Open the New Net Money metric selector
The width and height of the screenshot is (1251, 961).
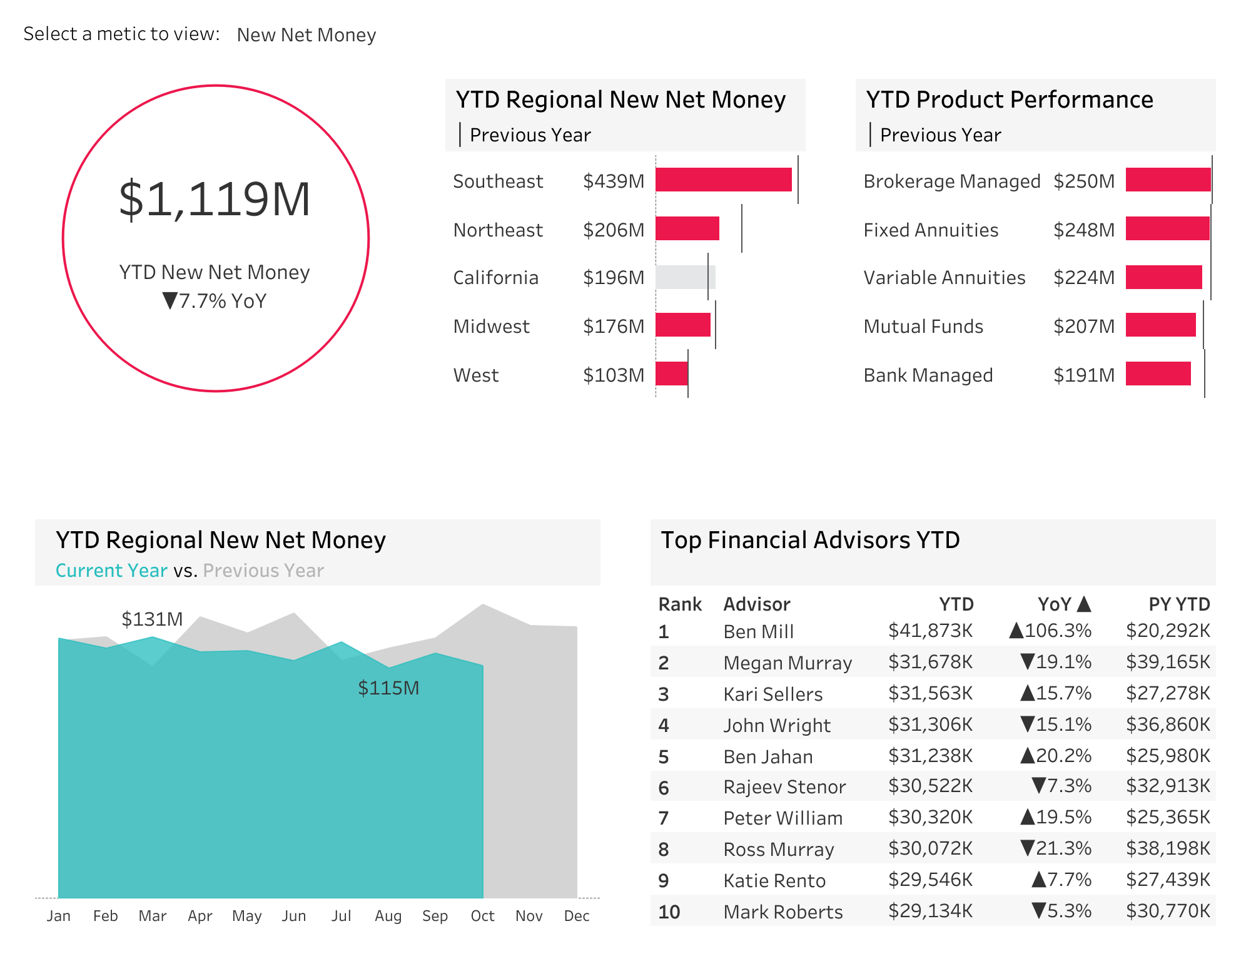click(x=306, y=35)
